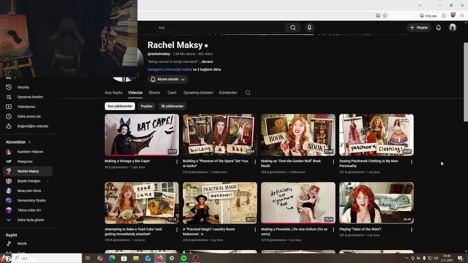
Task: Open more options for Practical Magic Laundry Room video
Action: pyautogui.click(x=255, y=230)
